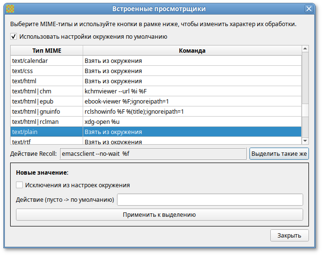Close the dialog with the title bar X
Screen dimensions: 322x255
[308, 9]
